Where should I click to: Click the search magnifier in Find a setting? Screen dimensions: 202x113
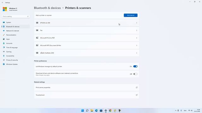pyautogui.click(x=28, y=16)
